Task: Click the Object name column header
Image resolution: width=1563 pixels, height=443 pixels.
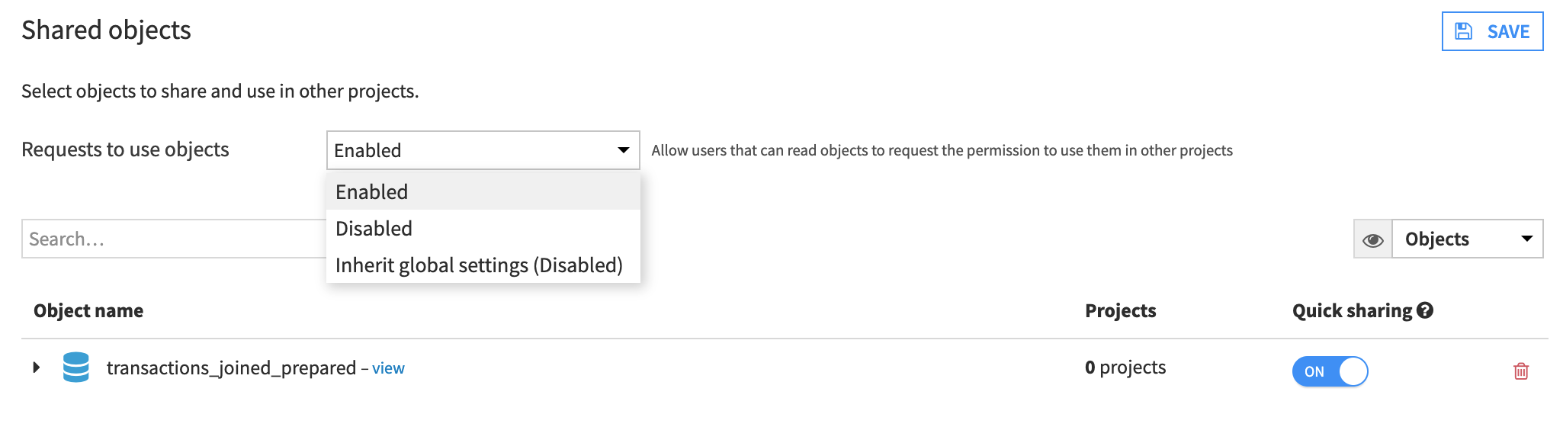Action: tap(88, 310)
